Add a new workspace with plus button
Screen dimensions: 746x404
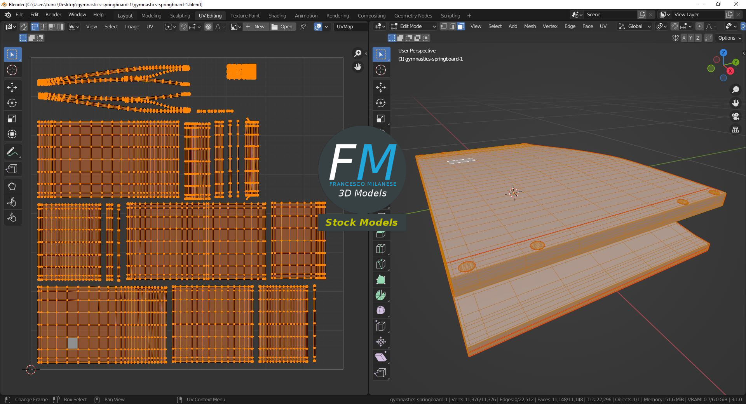point(469,16)
